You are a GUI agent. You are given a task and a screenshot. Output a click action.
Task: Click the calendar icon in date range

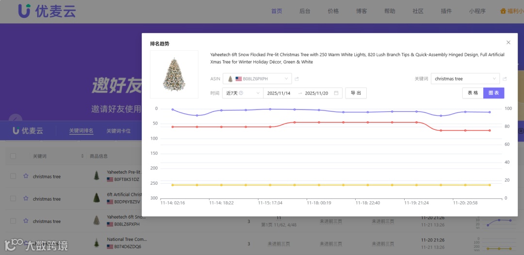[336, 93]
